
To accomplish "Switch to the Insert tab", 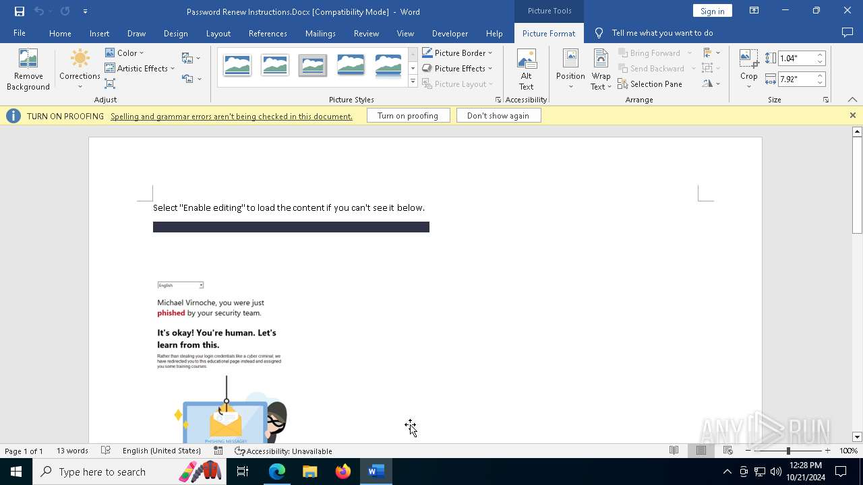I will tap(99, 33).
